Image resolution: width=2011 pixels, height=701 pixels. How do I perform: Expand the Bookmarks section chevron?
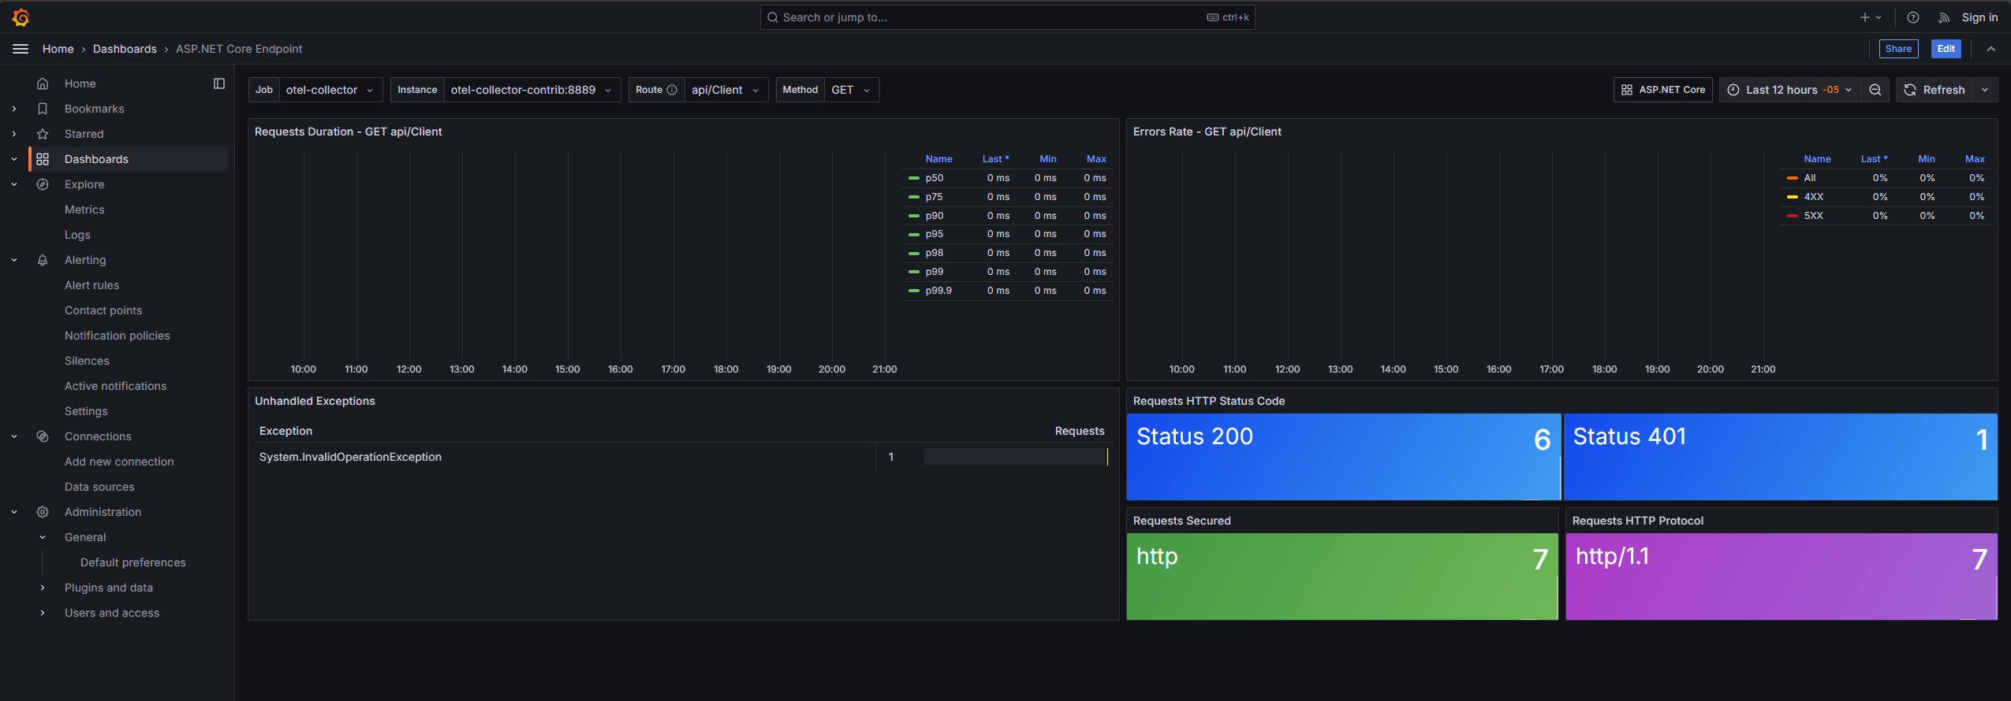click(x=14, y=109)
